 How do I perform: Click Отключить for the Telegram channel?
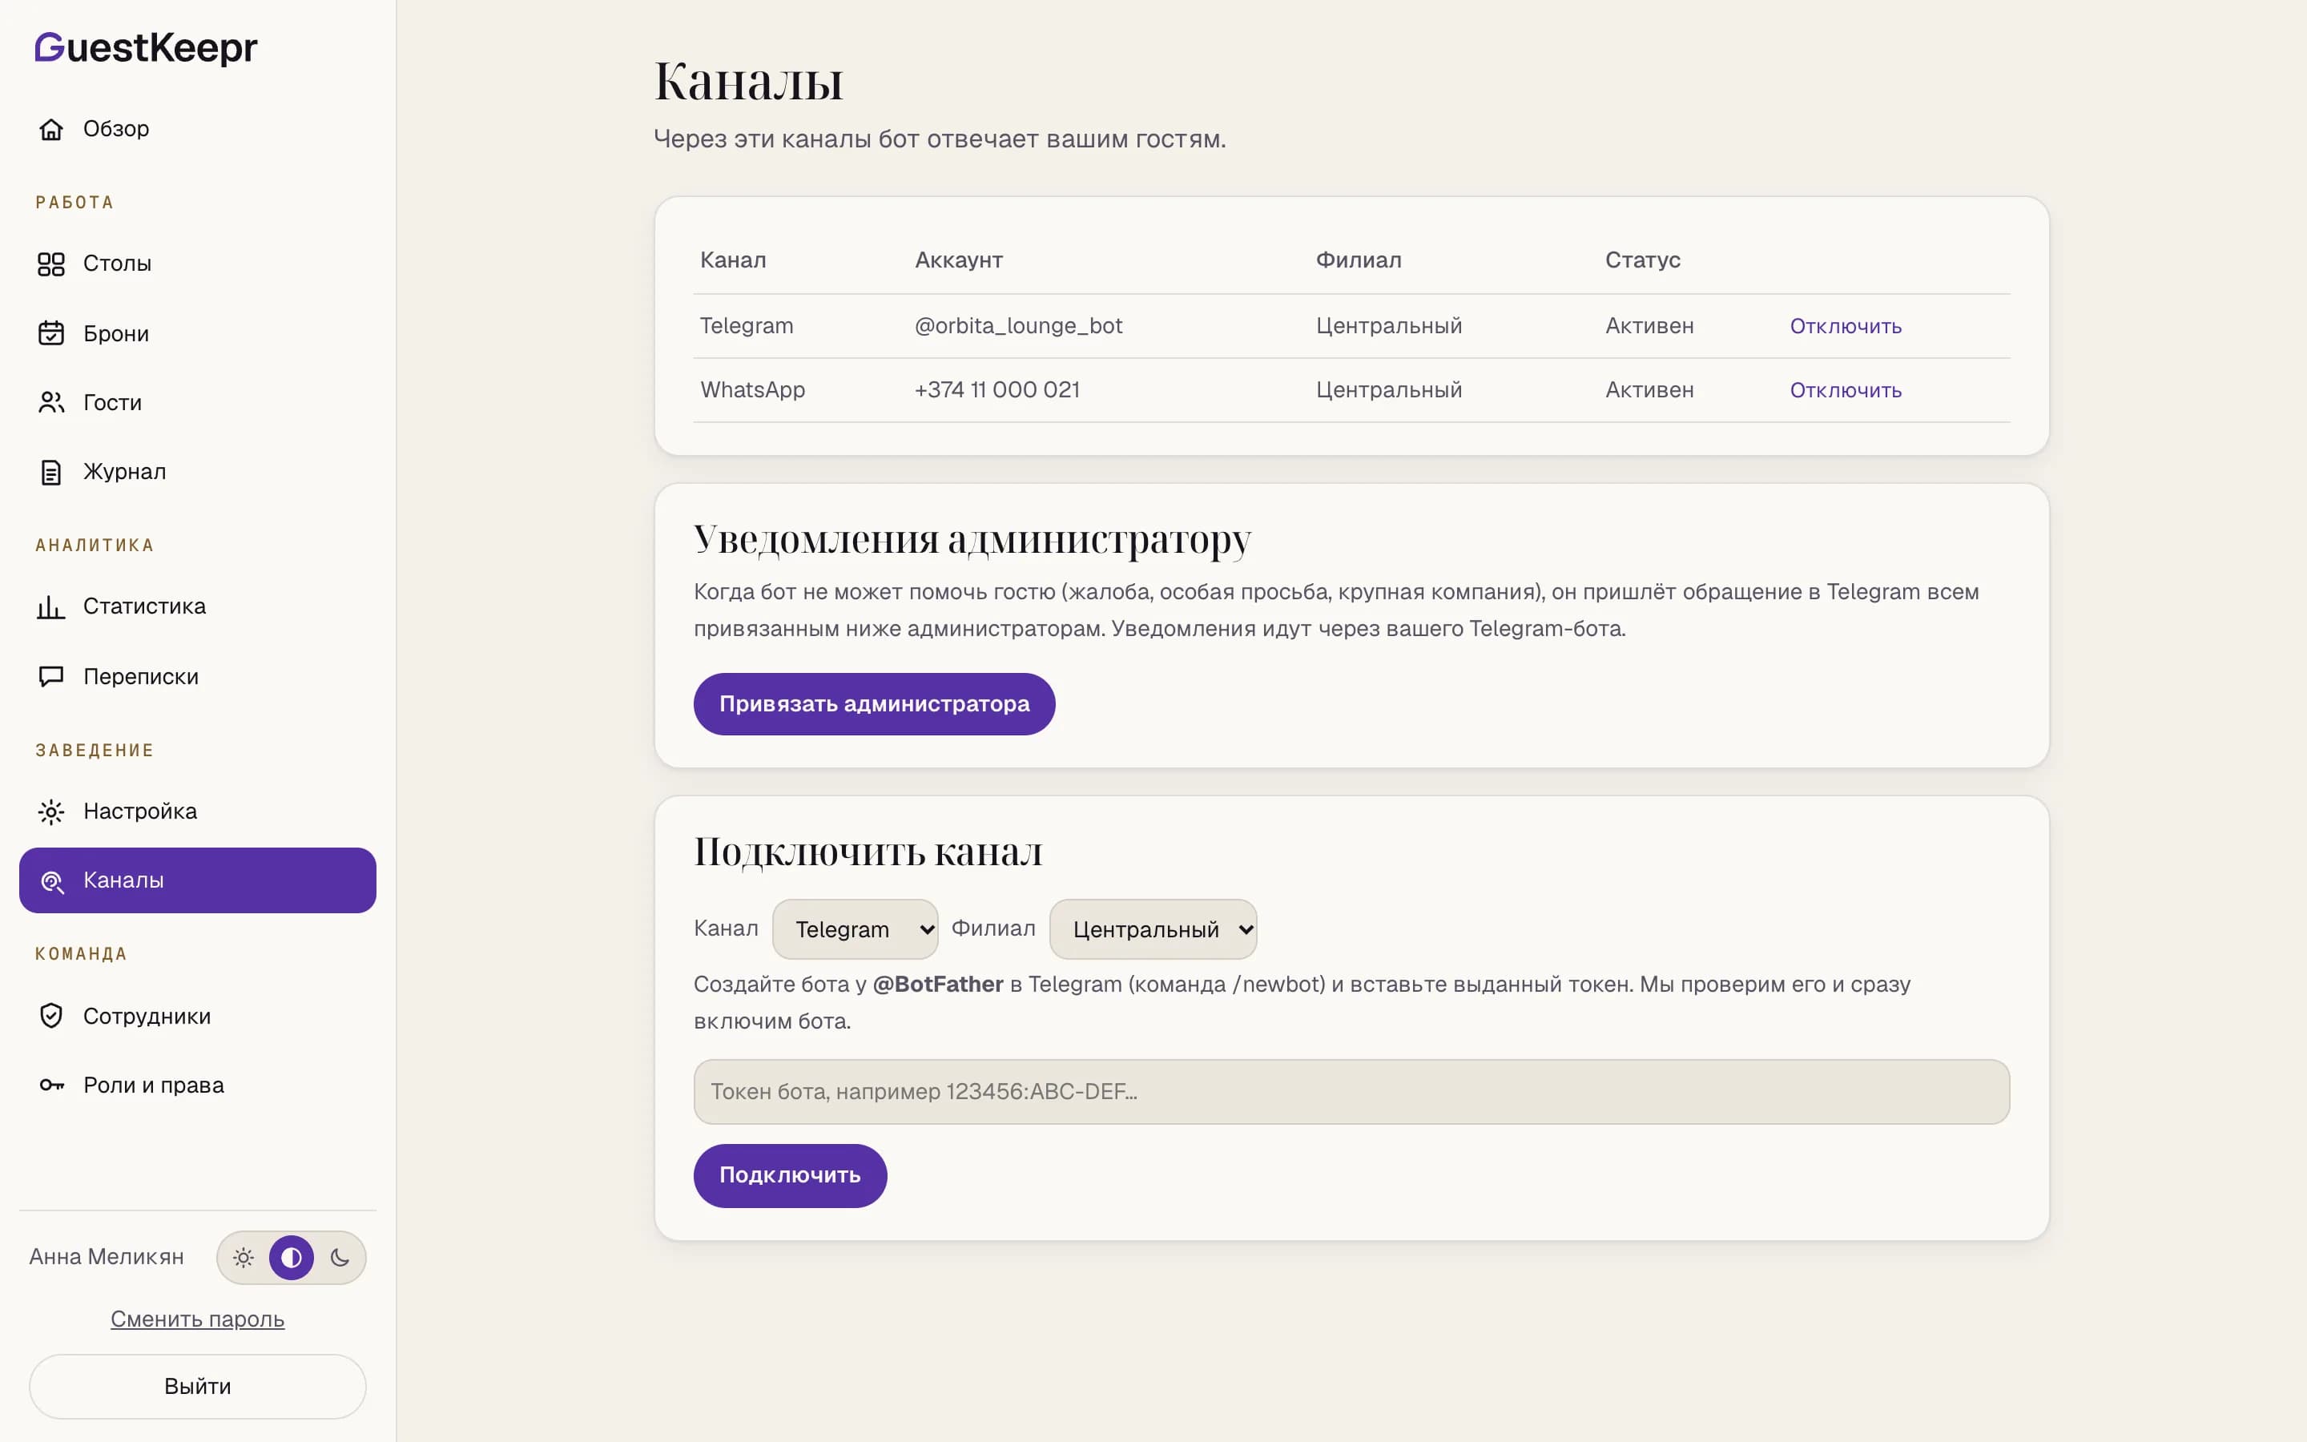point(1846,326)
